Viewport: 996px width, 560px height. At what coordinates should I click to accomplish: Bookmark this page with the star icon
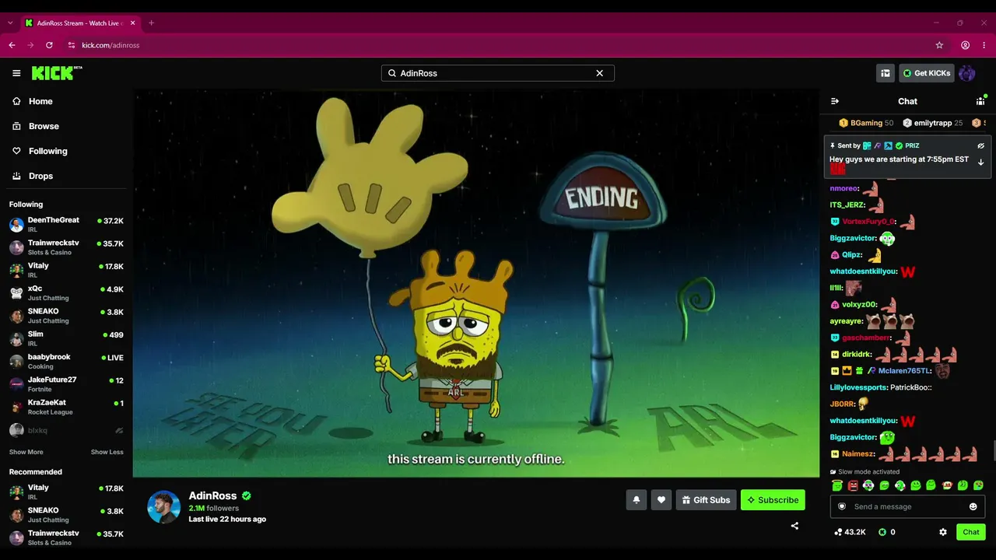(x=939, y=45)
